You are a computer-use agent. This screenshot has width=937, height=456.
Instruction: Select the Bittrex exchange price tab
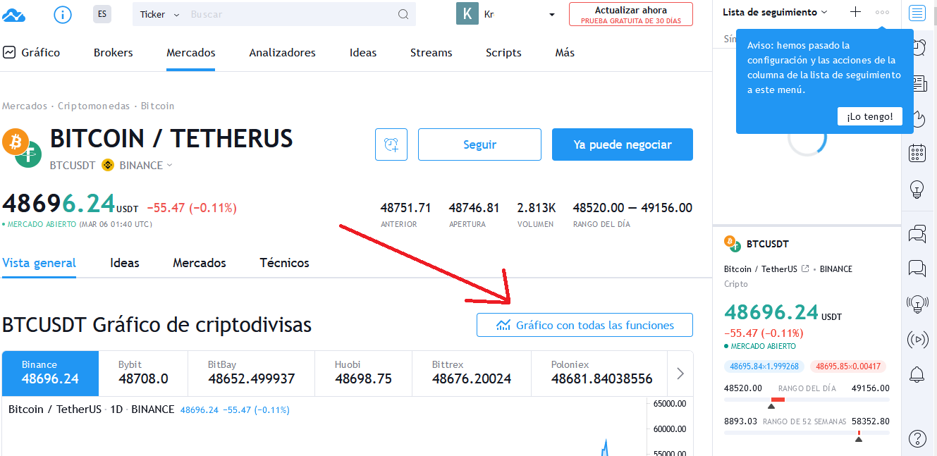[x=471, y=373]
